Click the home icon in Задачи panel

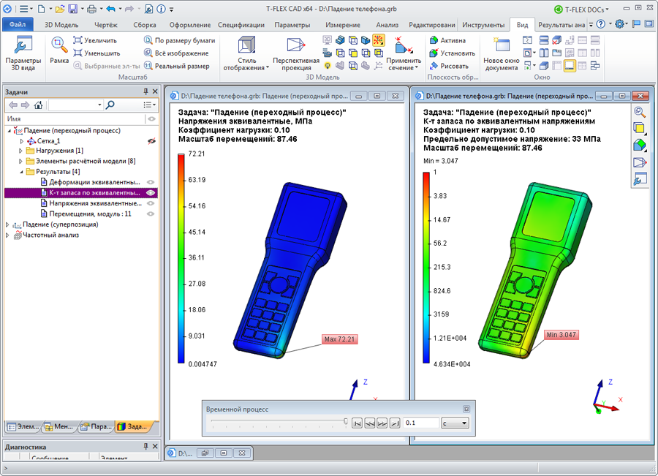[39, 105]
